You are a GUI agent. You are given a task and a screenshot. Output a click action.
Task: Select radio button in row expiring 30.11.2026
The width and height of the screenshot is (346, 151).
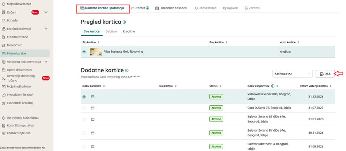pos(84,133)
